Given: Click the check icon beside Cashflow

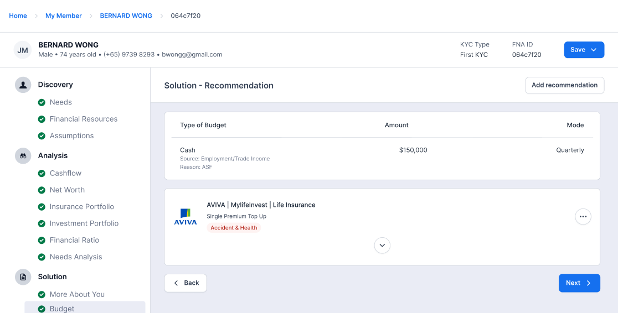Looking at the screenshot, I should click(x=42, y=173).
